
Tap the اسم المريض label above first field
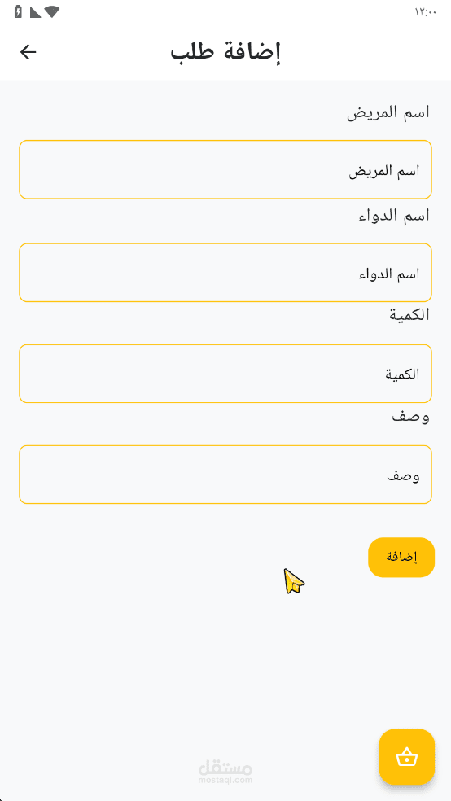[x=388, y=113]
